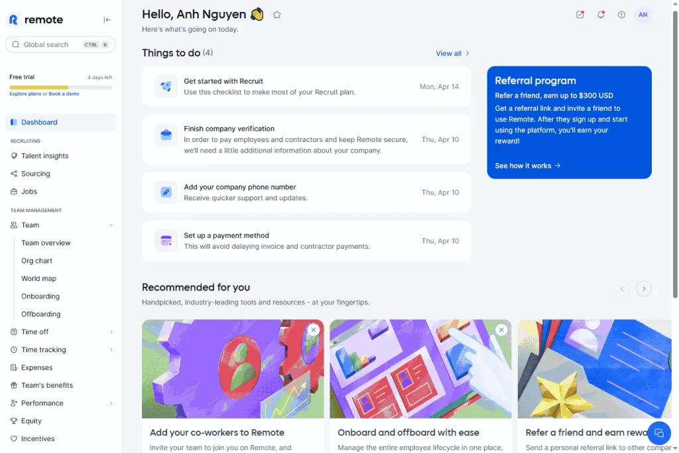The width and height of the screenshot is (679, 453).
Task: Click the company verification briefcase icon
Action: pos(166,135)
